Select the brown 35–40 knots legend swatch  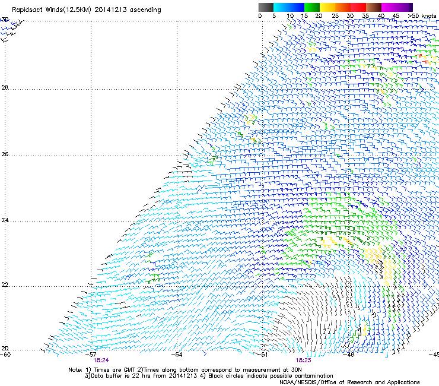coord(374,7)
